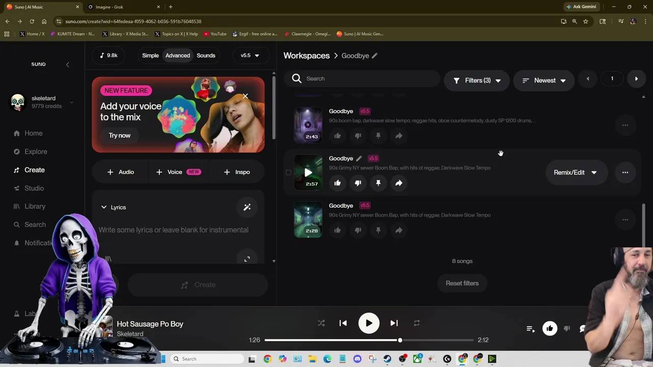Click the Workspaces breadcrumb link
Image resolution: width=653 pixels, height=367 pixels.
[307, 56]
